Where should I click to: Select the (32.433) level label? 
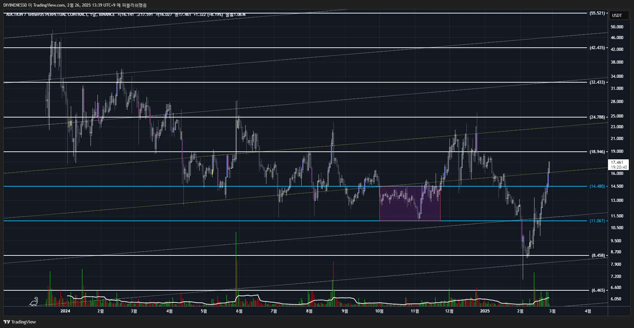(597, 82)
